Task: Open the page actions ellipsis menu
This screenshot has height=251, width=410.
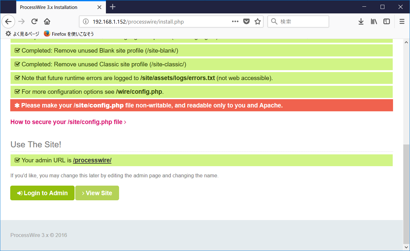Action: pyautogui.click(x=235, y=21)
